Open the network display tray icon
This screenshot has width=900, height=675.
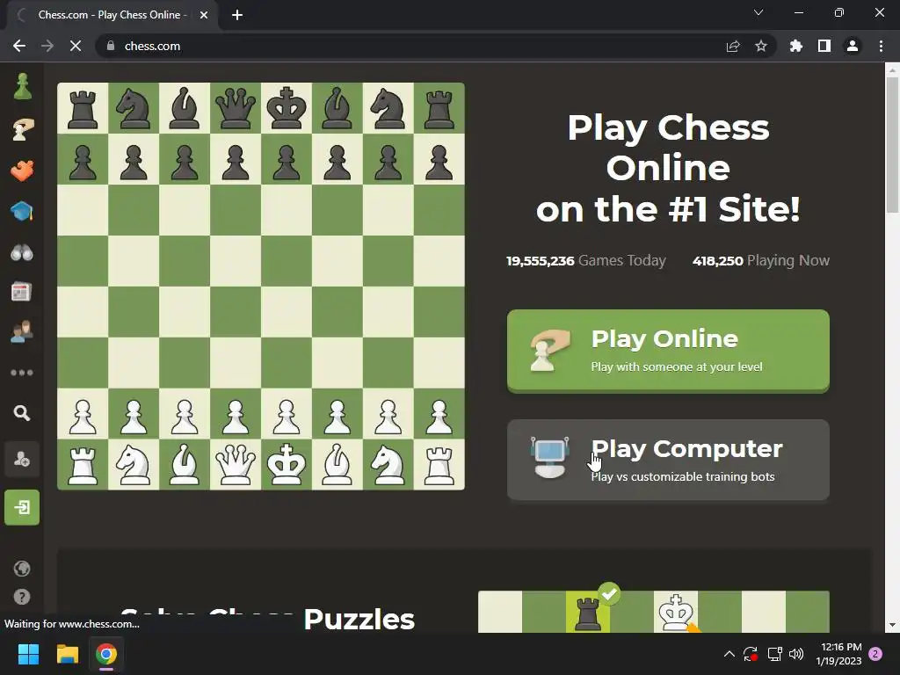pyautogui.click(x=775, y=654)
